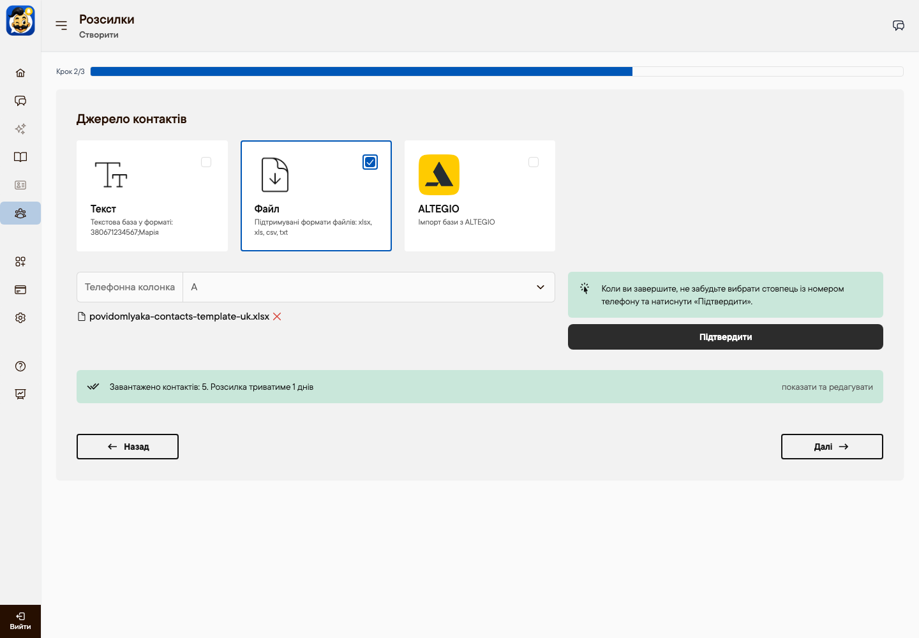
Task: Click the chat icon in top-right header
Action: [x=899, y=26]
